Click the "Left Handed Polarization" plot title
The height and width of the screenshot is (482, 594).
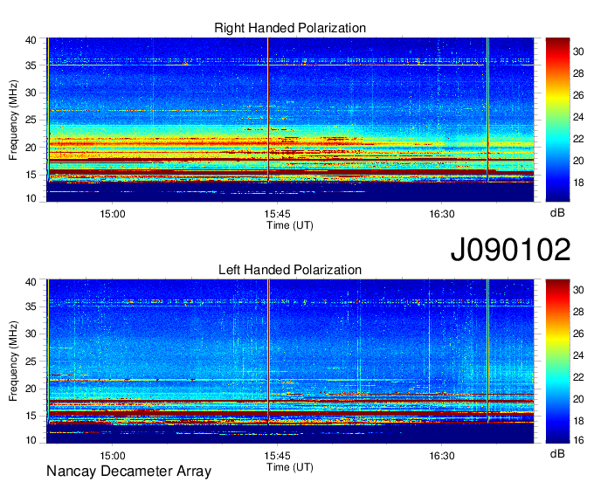pyautogui.click(x=290, y=270)
